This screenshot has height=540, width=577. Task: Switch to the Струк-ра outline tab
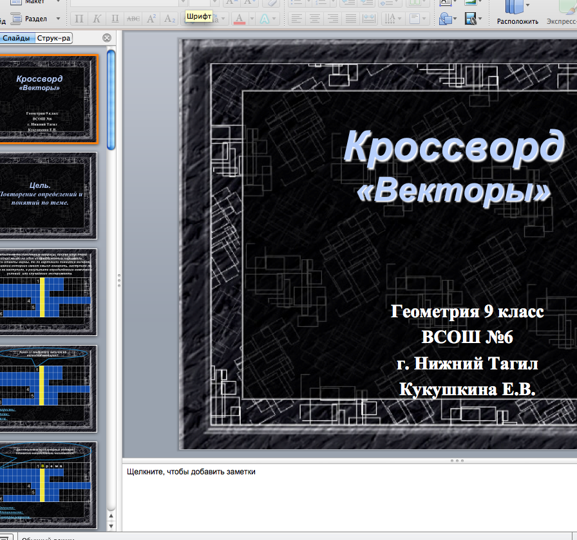(53, 39)
